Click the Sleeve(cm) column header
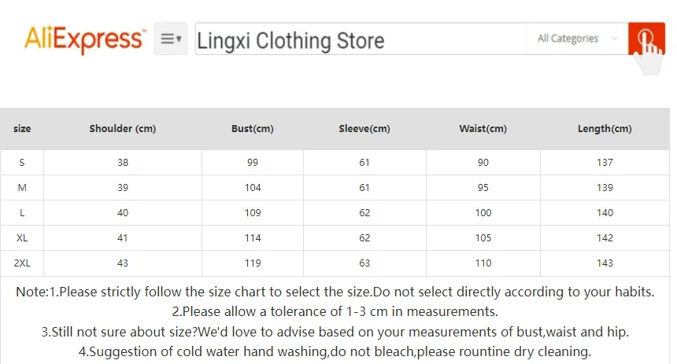Screen dimensions: 677x364 click(x=364, y=128)
